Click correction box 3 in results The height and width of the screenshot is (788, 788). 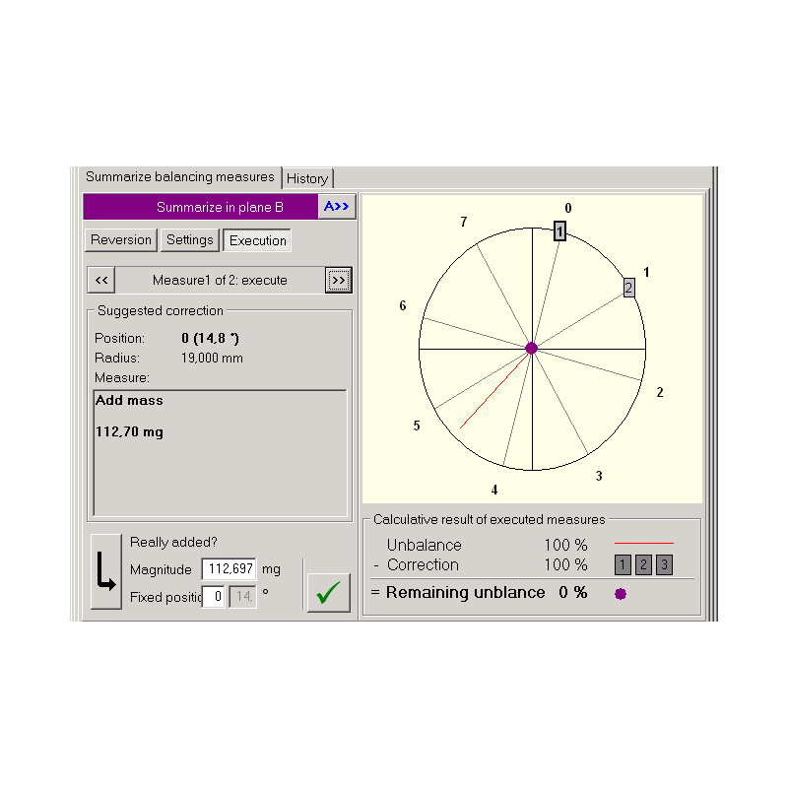pyautogui.click(x=664, y=565)
